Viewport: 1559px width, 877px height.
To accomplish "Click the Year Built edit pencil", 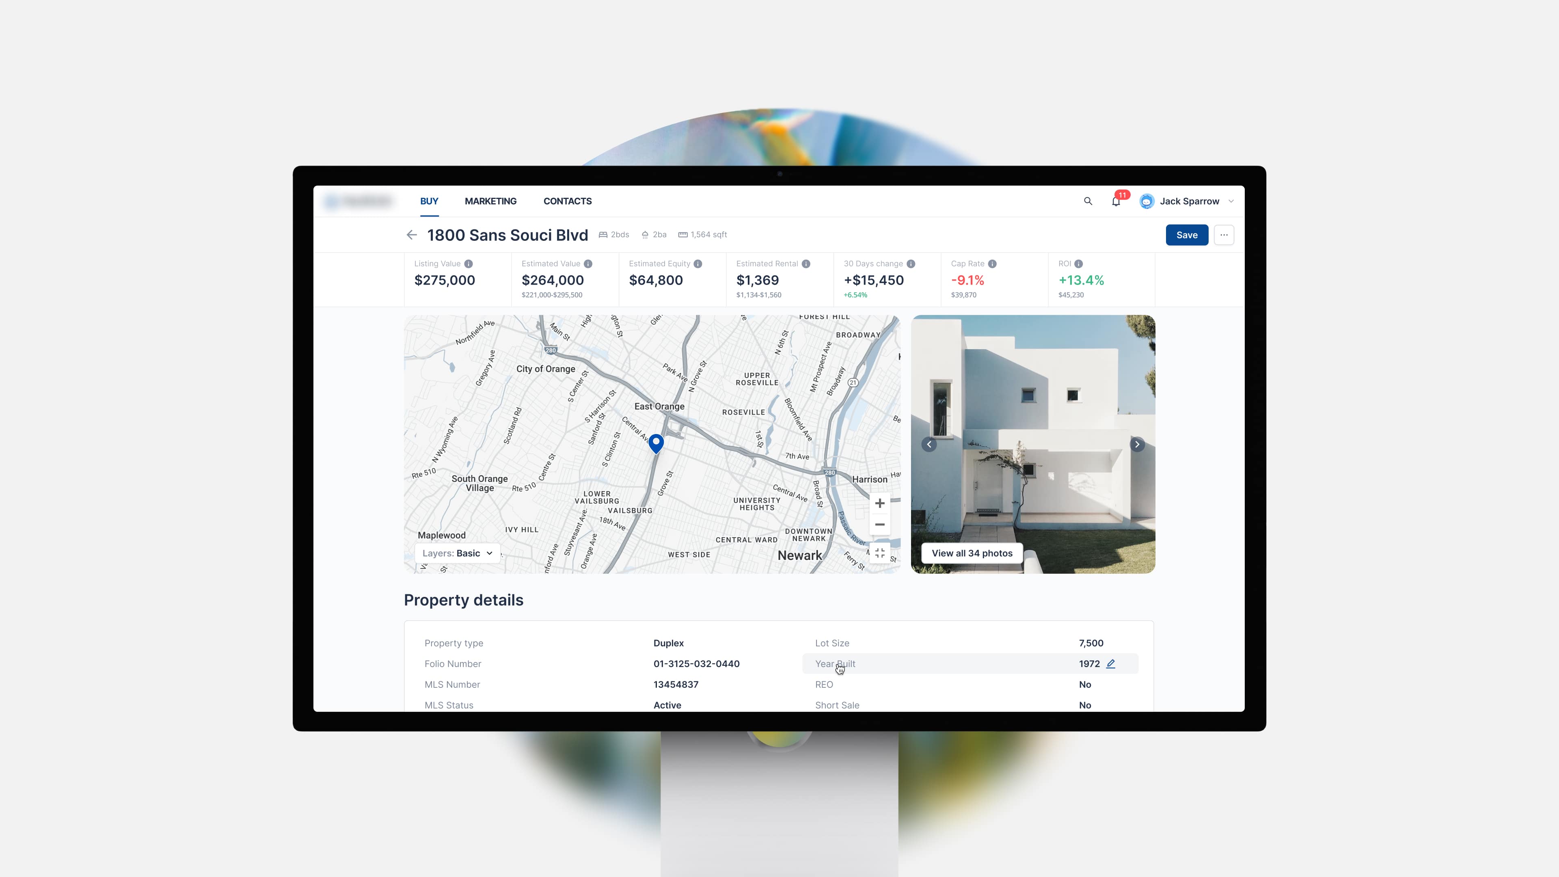I will click(1110, 663).
